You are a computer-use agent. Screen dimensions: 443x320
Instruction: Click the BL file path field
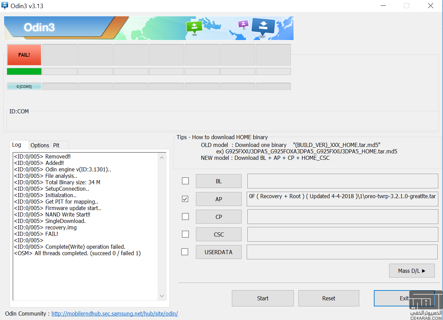tap(343, 181)
